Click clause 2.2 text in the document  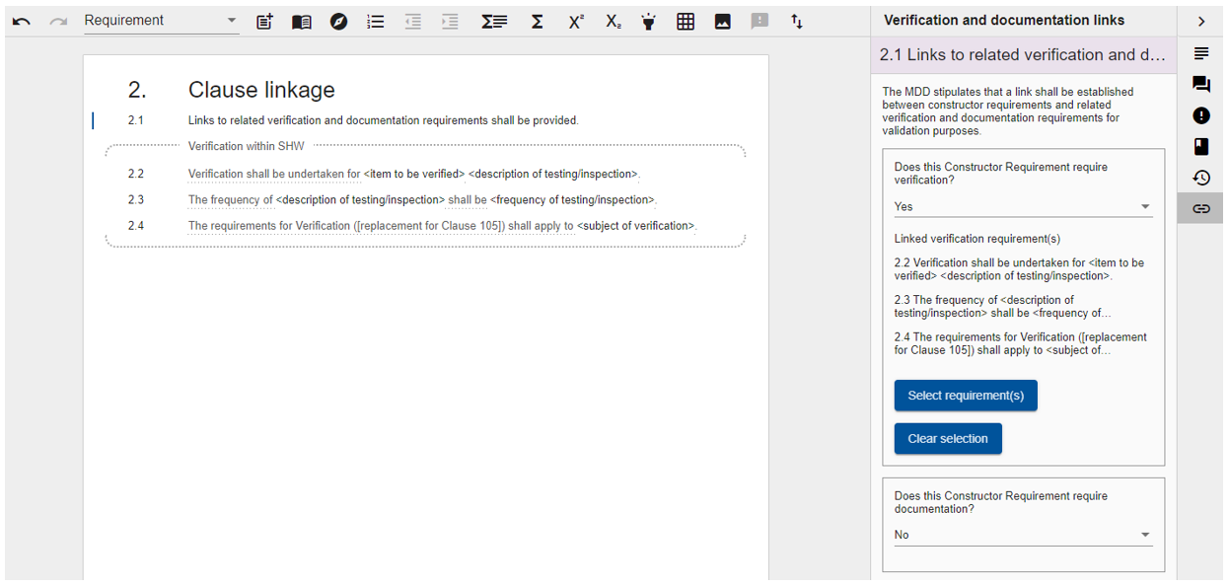click(414, 175)
